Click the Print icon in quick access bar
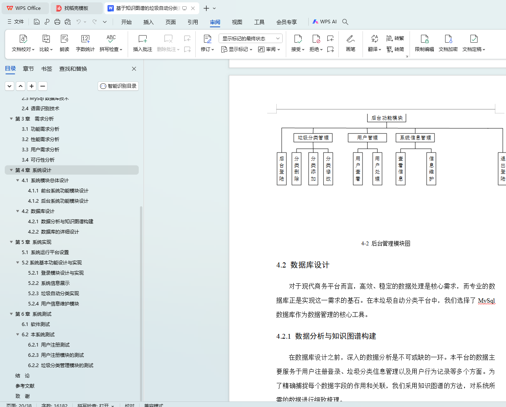 [57, 22]
